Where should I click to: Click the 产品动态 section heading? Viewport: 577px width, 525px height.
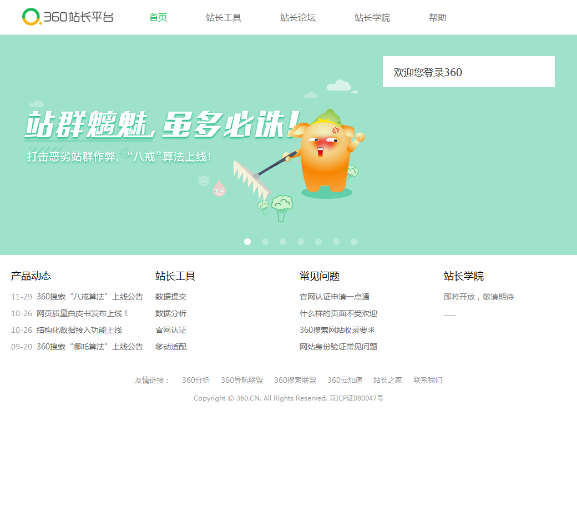coord(31,276)
